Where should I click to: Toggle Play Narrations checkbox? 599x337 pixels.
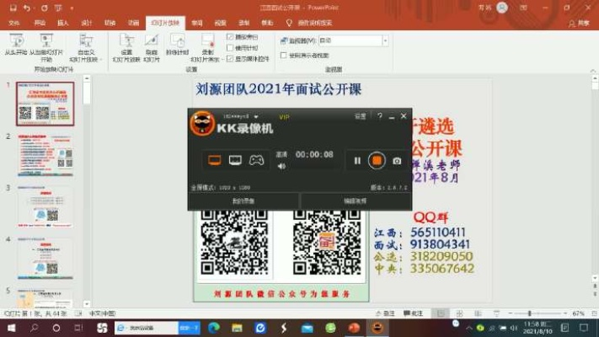[x=230, y=37]
